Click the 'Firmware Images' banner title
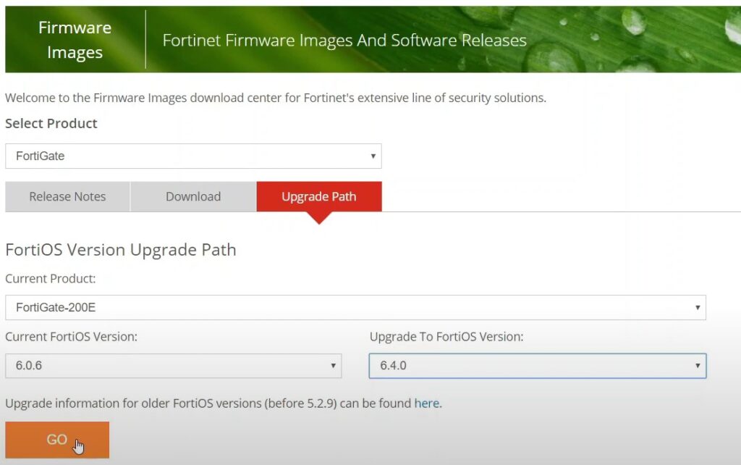 click(x=75, y=40)
